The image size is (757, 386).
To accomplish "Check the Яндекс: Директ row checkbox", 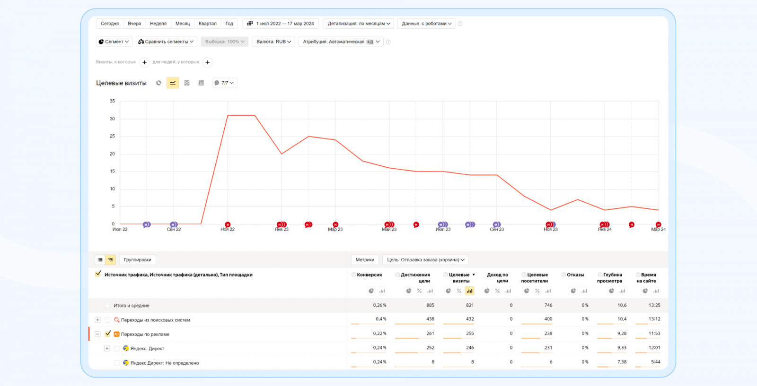I will (x=117, y=349).
